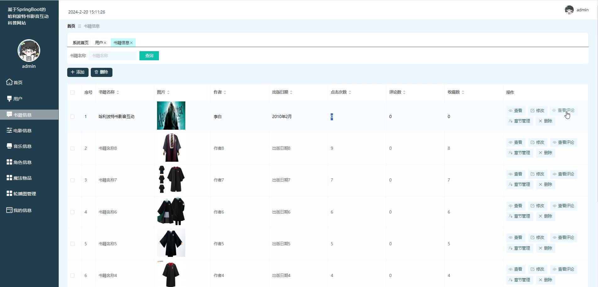Close the 用户 tab with its X
This screenshot has width=598, height=287.
tap(105, 43)
